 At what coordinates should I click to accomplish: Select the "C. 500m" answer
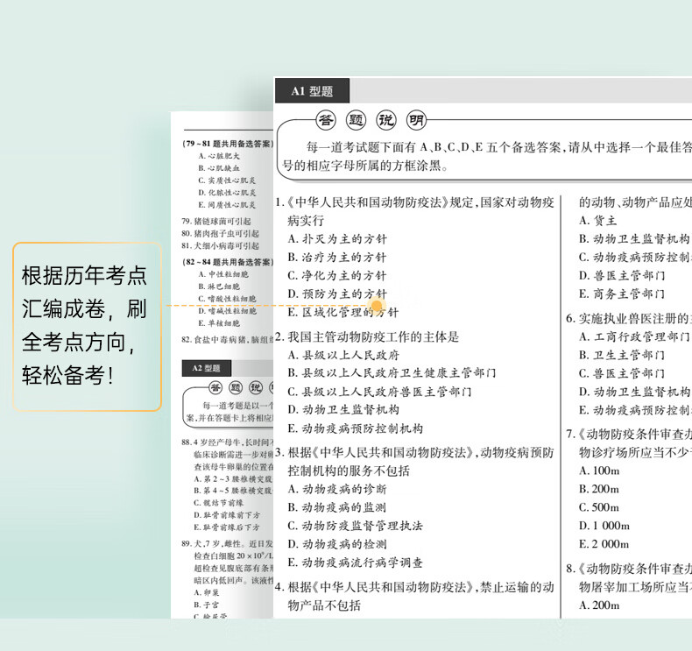599,507
